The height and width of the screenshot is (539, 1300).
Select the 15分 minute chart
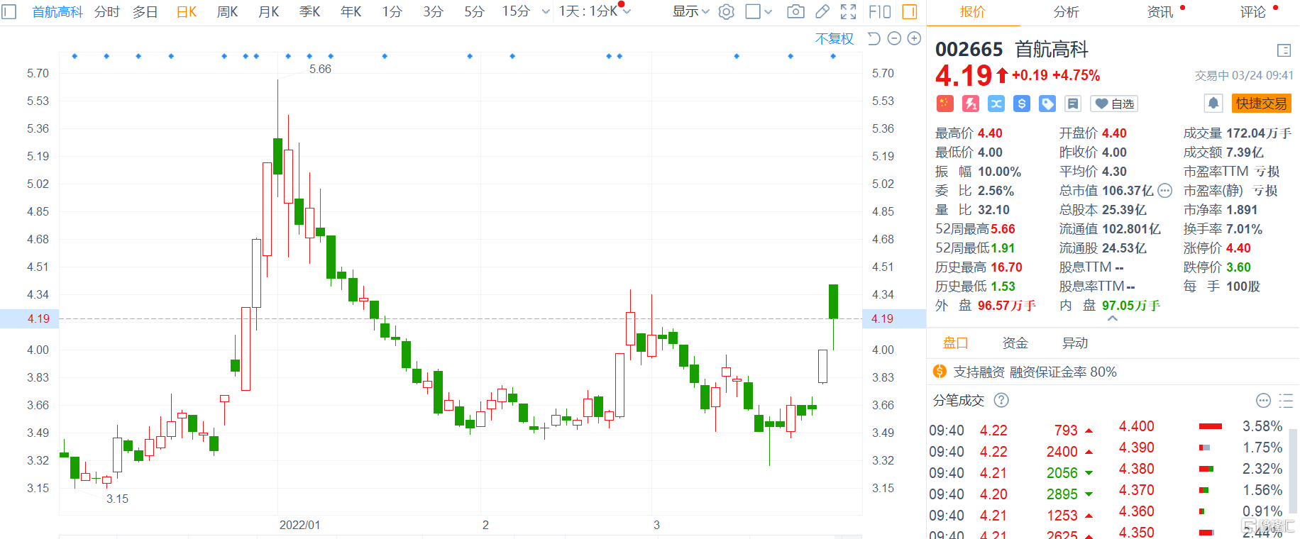pyautogui.click(x=516, y=11)
